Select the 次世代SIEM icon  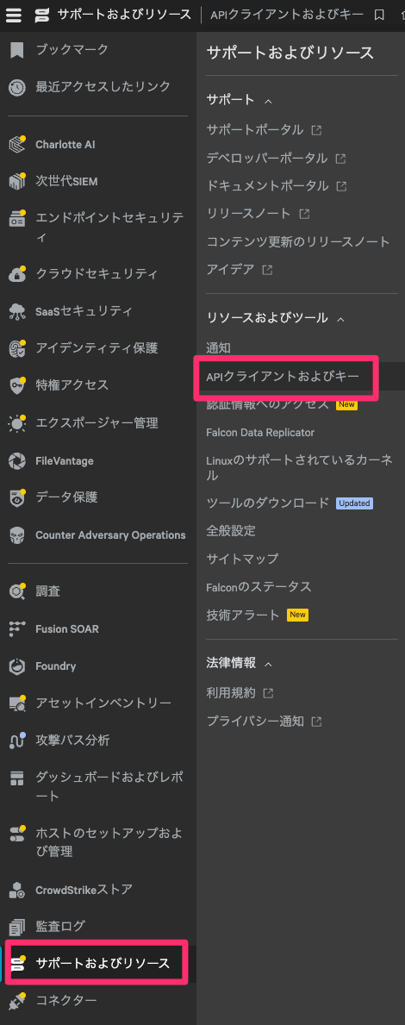17,181
